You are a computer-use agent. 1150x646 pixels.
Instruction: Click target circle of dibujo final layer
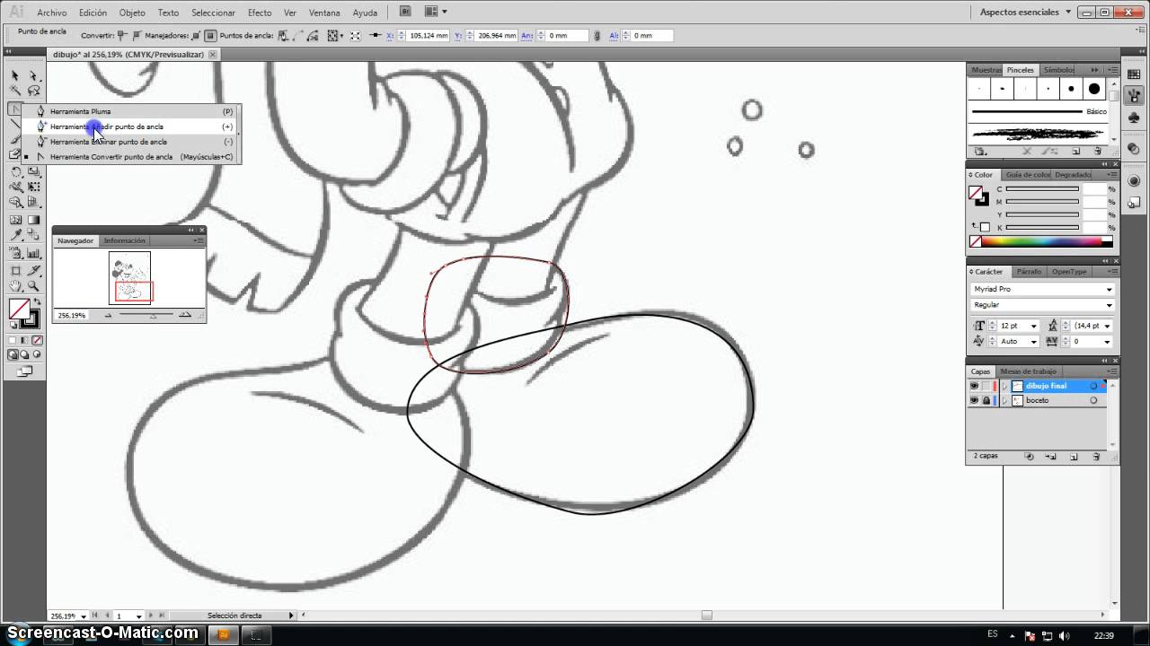1093,386
